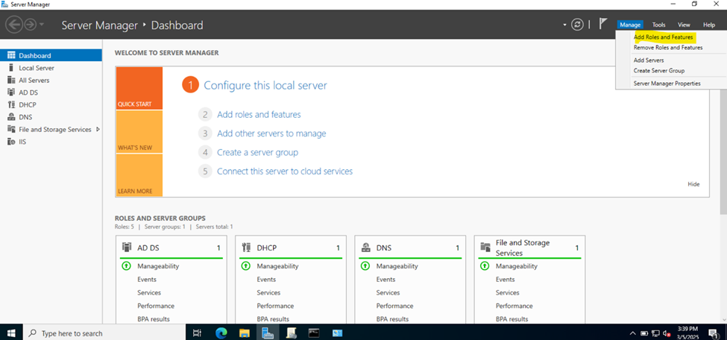Click the Refresh dashboard icon
The image size is (727, 340).
pyautogui.click(x=577, y=25)
